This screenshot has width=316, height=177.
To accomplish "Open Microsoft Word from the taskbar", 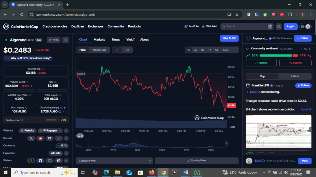I will coord(185,172).
